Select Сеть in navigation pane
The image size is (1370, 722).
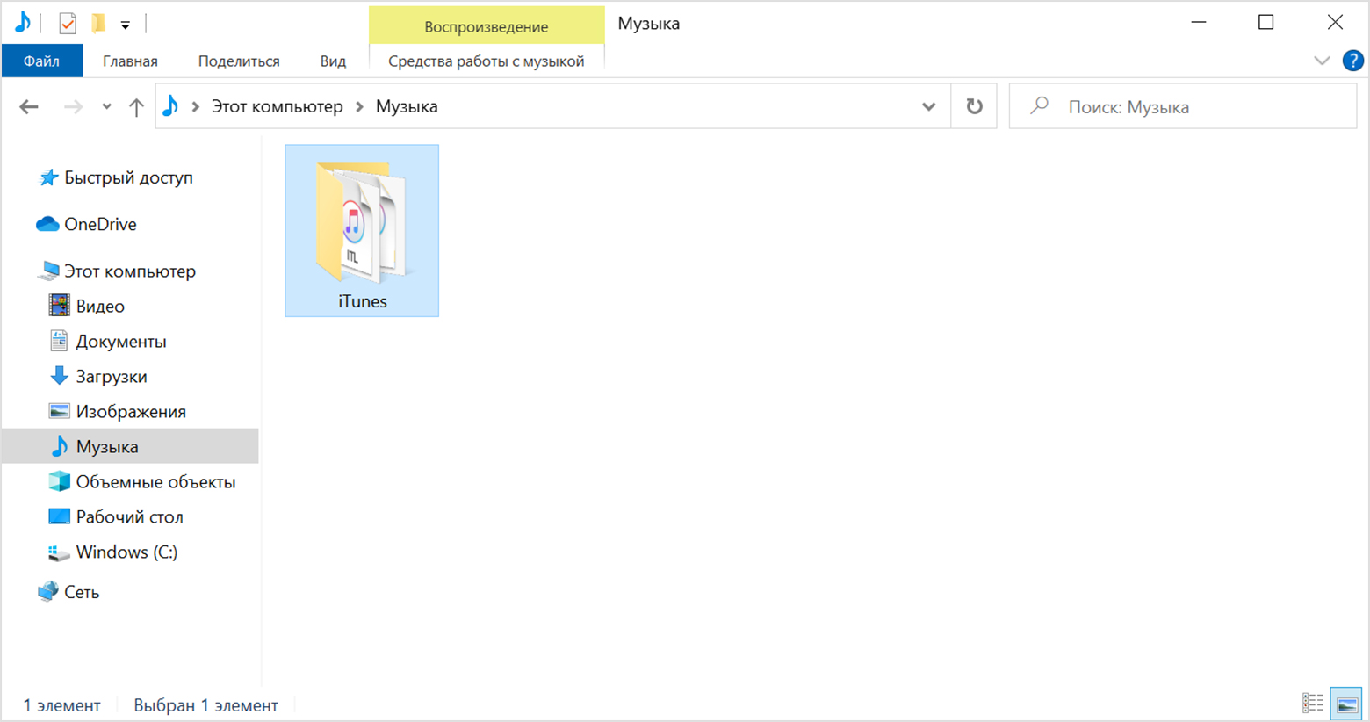(82, 592)
